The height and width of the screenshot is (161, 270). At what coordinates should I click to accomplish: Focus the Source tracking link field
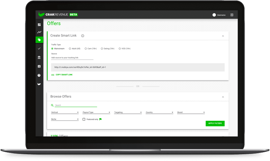[x=72, y=58]
